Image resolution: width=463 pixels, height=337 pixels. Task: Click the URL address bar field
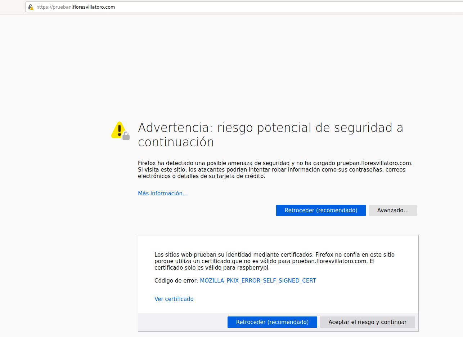[x=244, y=7]
